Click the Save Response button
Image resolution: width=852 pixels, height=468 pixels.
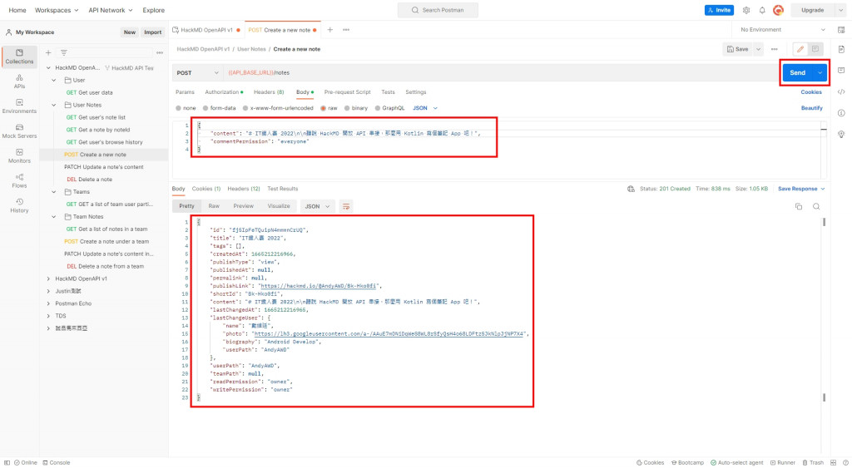(x=801, y=189)
